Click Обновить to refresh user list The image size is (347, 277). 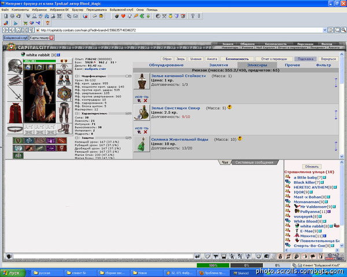point(312,167)
